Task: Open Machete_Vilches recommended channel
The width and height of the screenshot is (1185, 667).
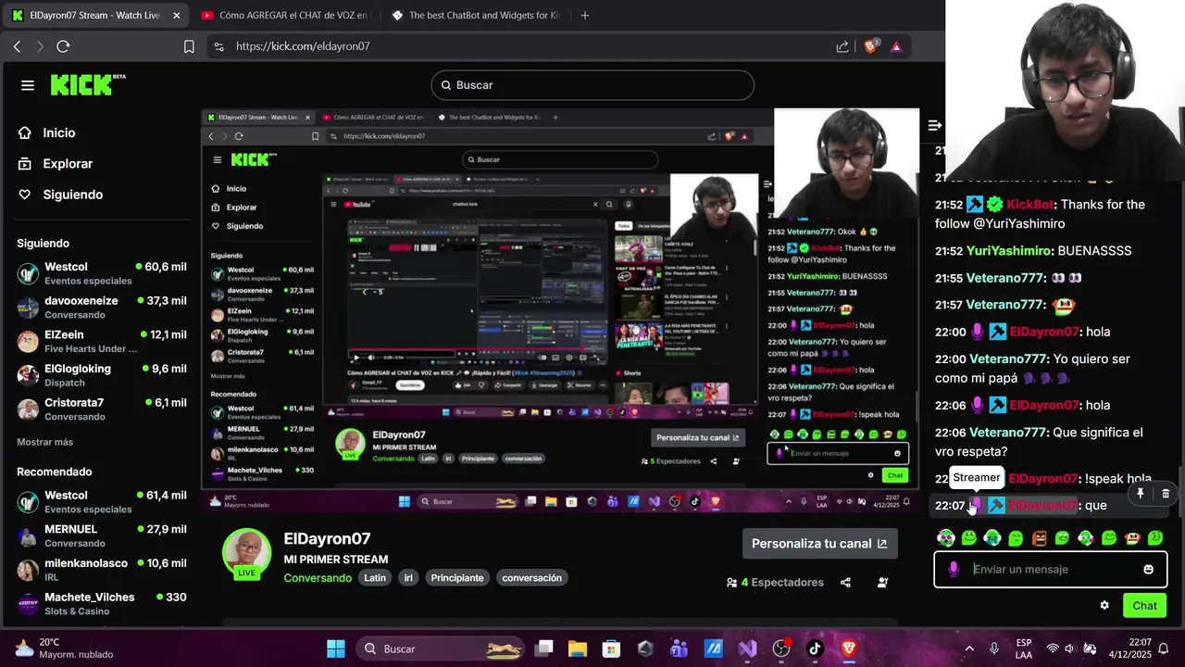Action: (102, 603)
